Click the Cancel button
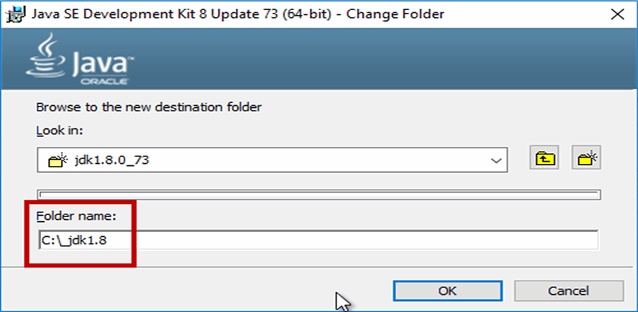Screen dimensions: 638x312 click(568, 290)
